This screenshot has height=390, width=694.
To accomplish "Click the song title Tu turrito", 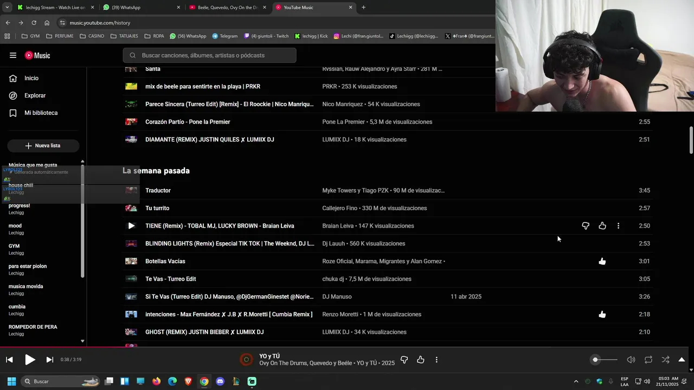I will tap(157, 208).
